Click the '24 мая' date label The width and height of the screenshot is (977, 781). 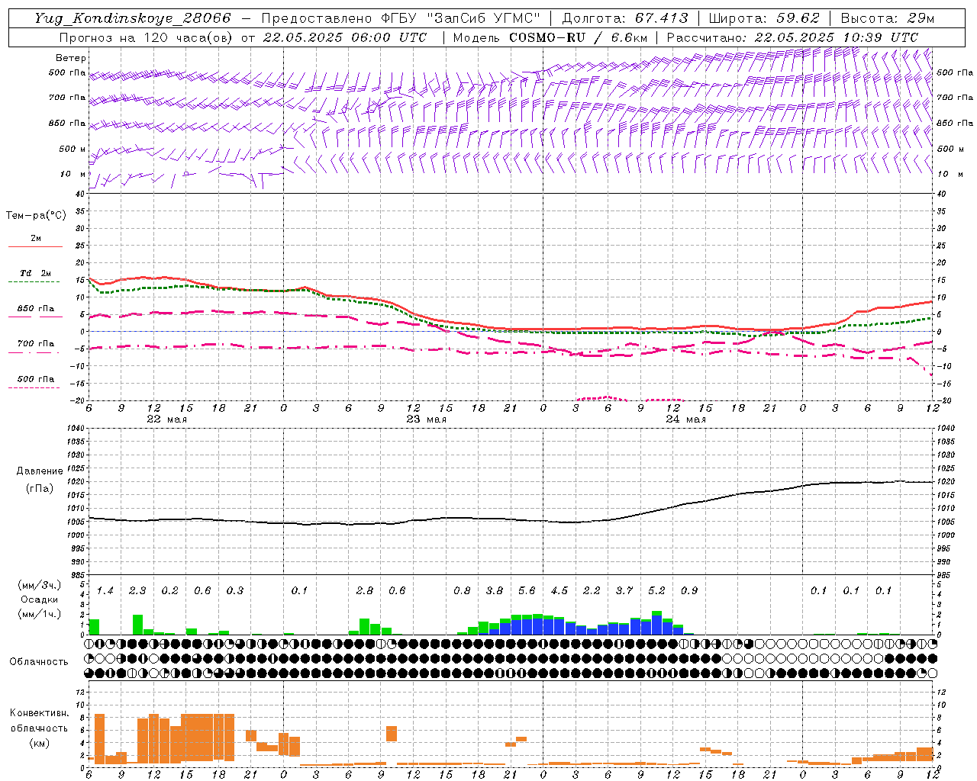[685, 419]
